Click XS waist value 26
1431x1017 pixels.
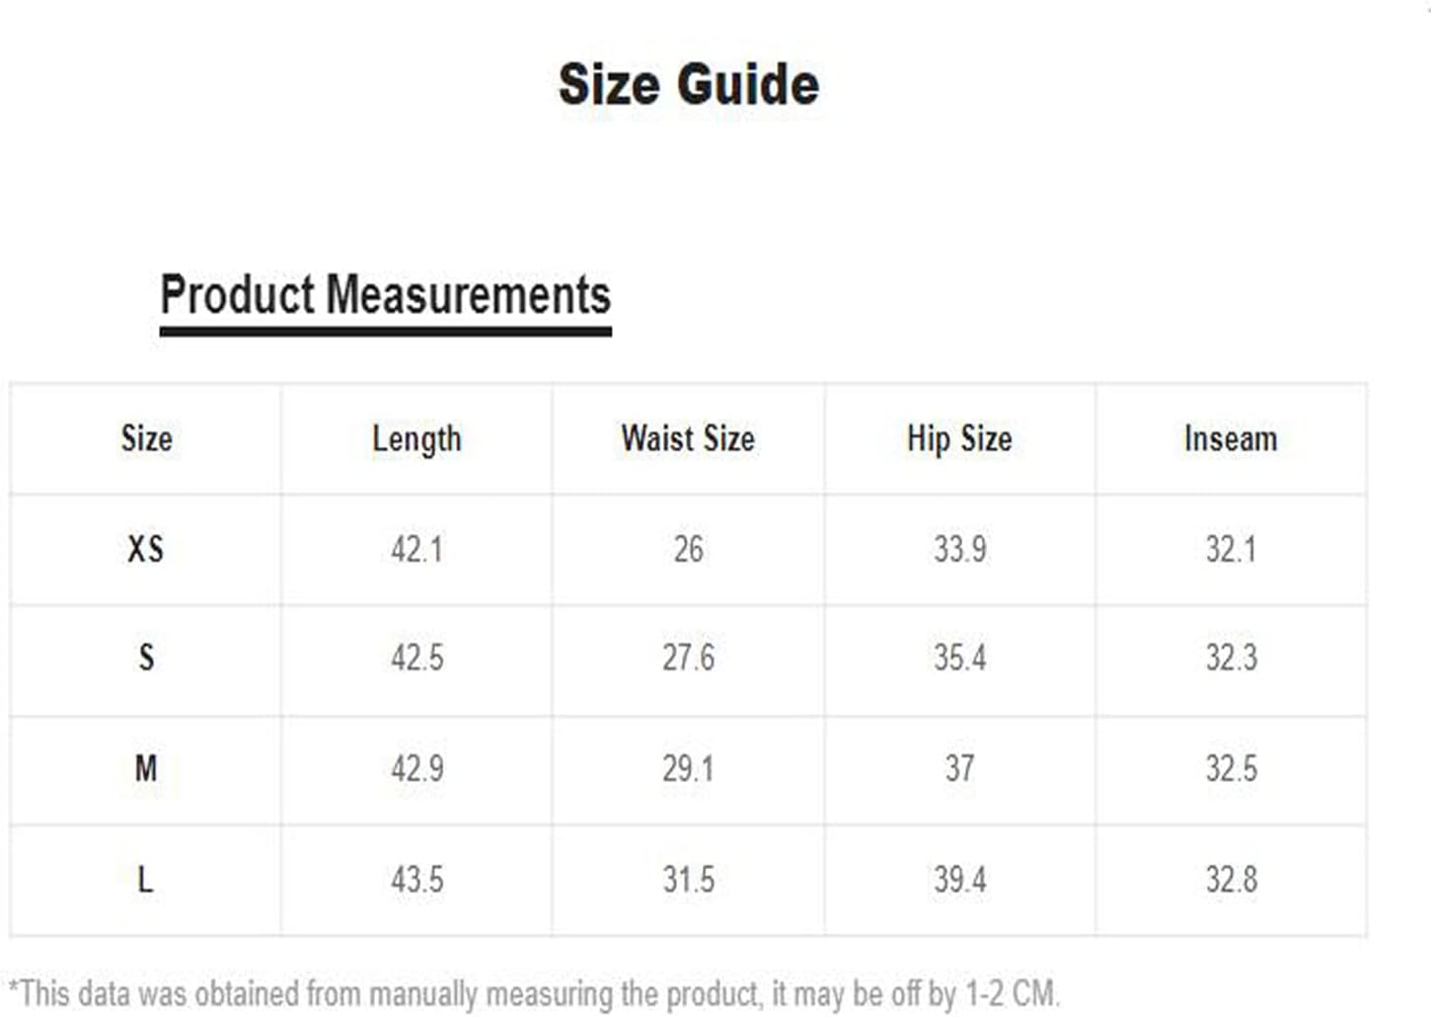click(x=688, y=549)
